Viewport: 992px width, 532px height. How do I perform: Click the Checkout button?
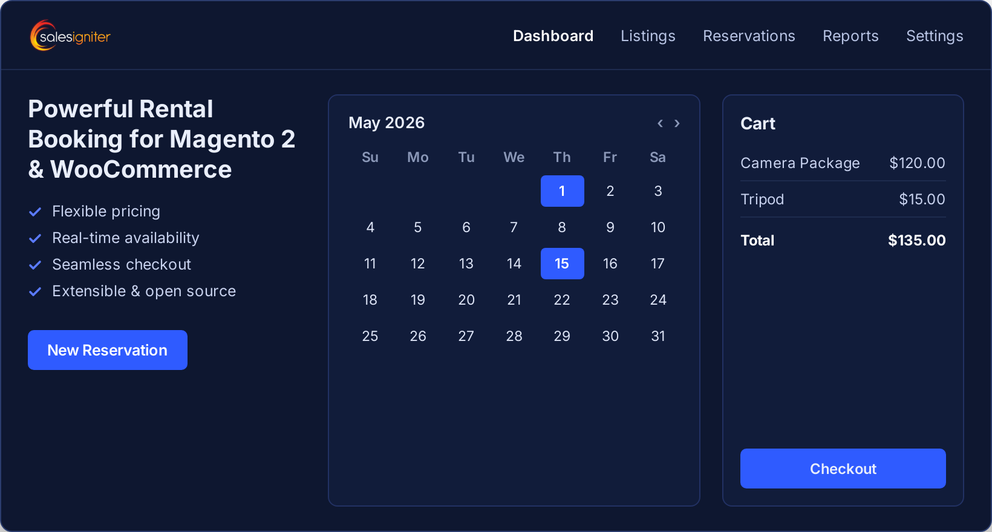click(x=843, y=469)
